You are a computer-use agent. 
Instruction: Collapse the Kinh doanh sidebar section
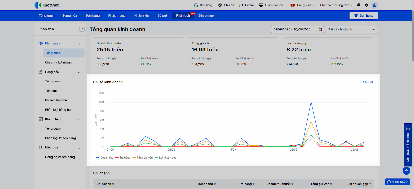[x=79, y=44]
